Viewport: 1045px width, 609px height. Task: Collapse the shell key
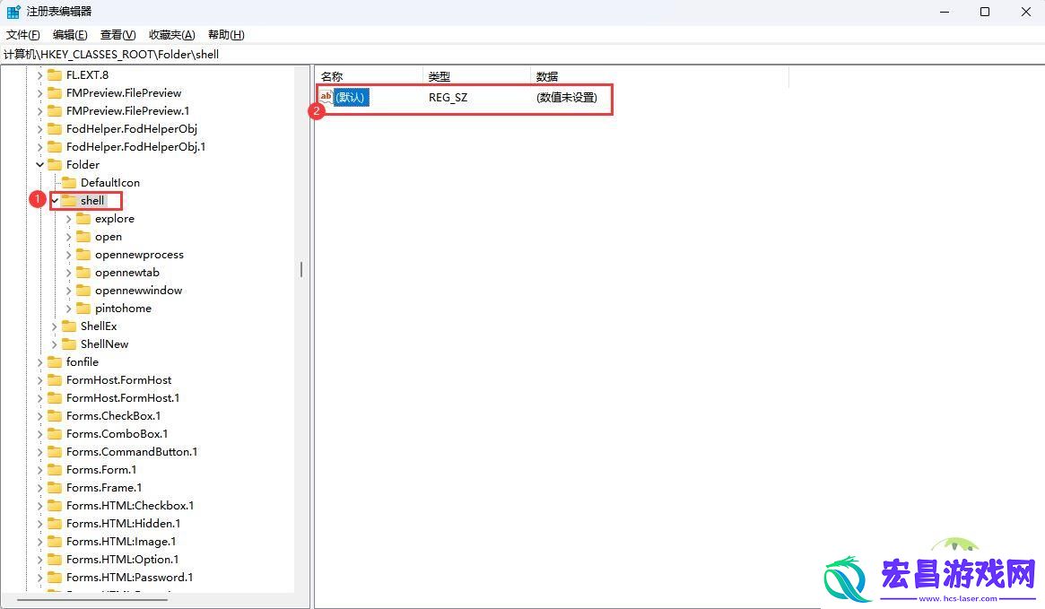(x=55, y=201)
